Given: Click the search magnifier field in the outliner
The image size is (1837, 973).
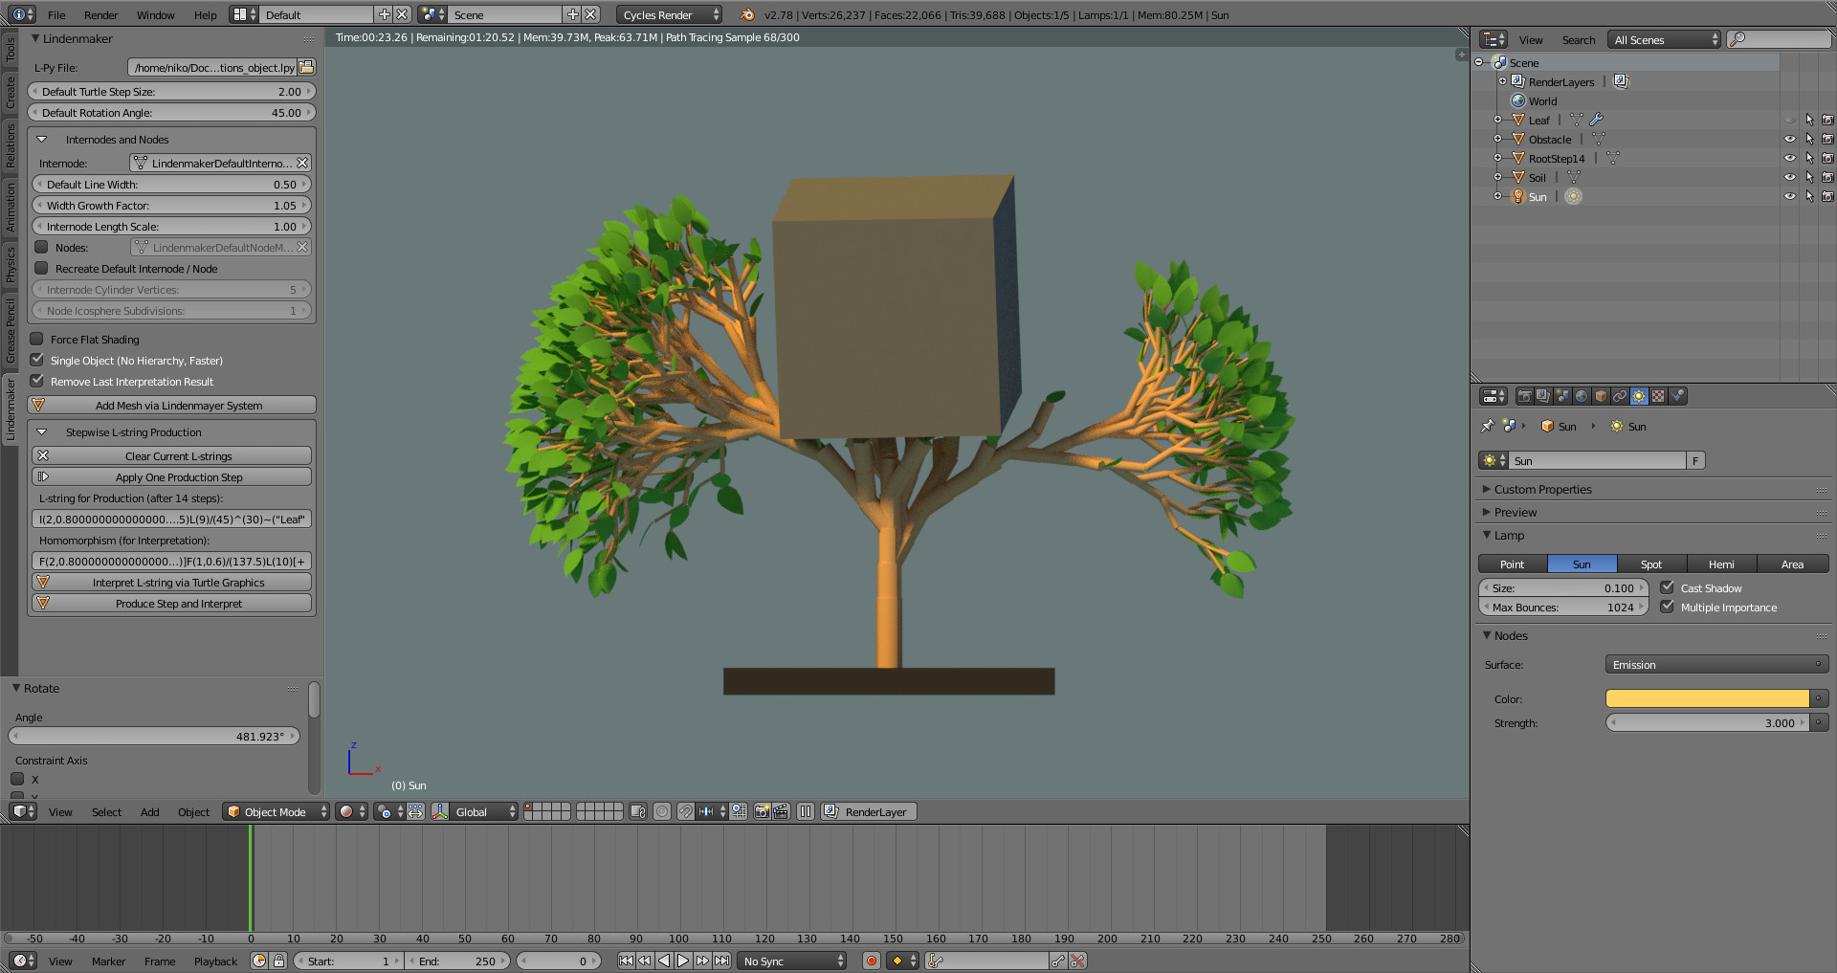Looking at the screenshot, I should coord(1780,39).
